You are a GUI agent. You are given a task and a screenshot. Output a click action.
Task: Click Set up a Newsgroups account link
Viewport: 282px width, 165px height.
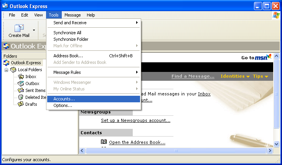[135, 120]
